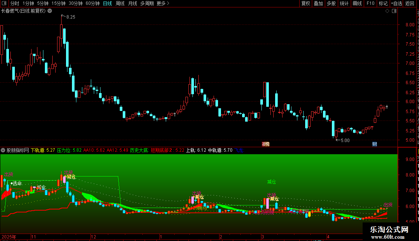The height and width of the screenshot is (241, 419).
Task: Open the 长春燃气 title dropdown arrow
Action: pos(50,11)
